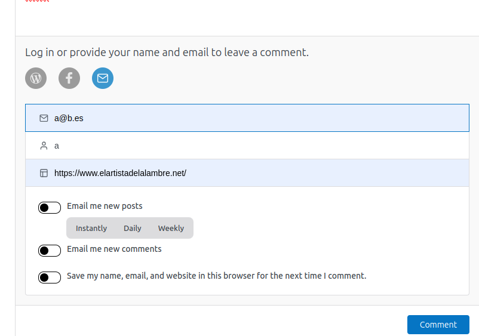Click the "Save my name, email, and website" label
Screen dimensions: 479x336
pos(216,276)
